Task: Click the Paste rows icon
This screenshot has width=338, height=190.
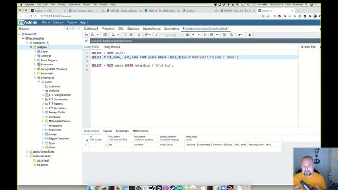Action: (132, 35)
